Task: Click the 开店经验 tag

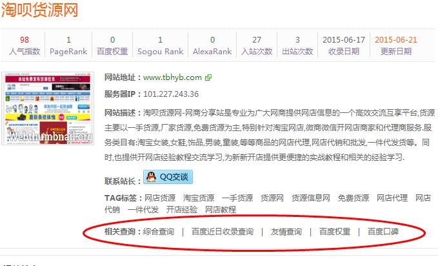Action: [181, 210]
